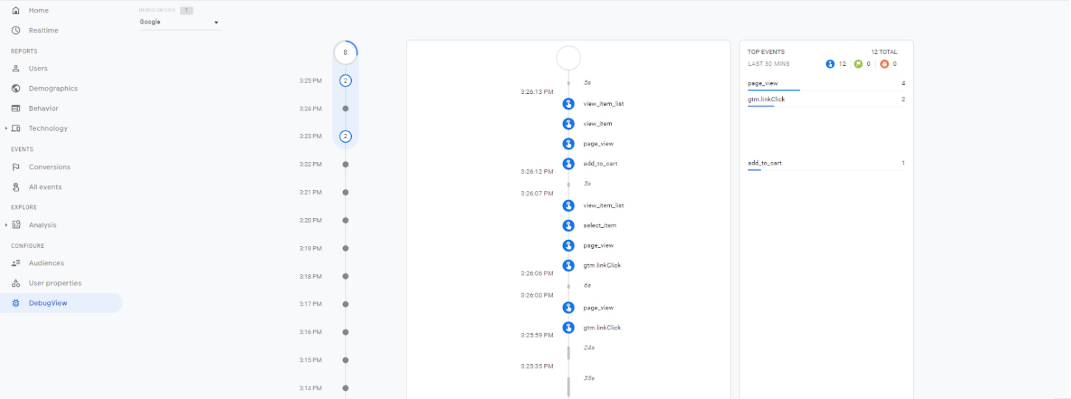Click the orange errors icon in Top Events
The image size is (1071, 399).
884,64
